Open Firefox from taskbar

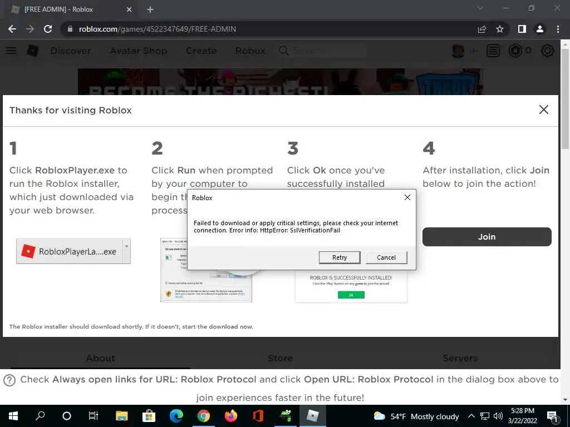[x=231, y=416]
